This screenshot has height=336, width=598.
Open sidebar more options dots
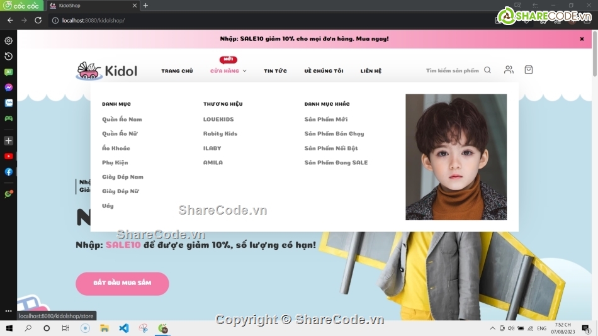coord(8,311)
